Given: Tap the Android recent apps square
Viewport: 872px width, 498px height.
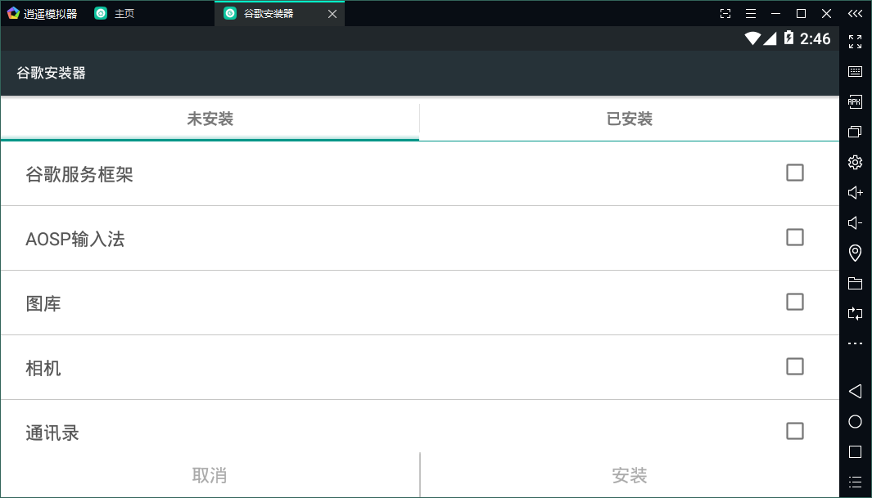Looking at the screenshot, I should (x=856, y=452).
